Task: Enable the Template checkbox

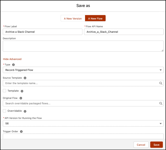Action: [x=4, y=91]
